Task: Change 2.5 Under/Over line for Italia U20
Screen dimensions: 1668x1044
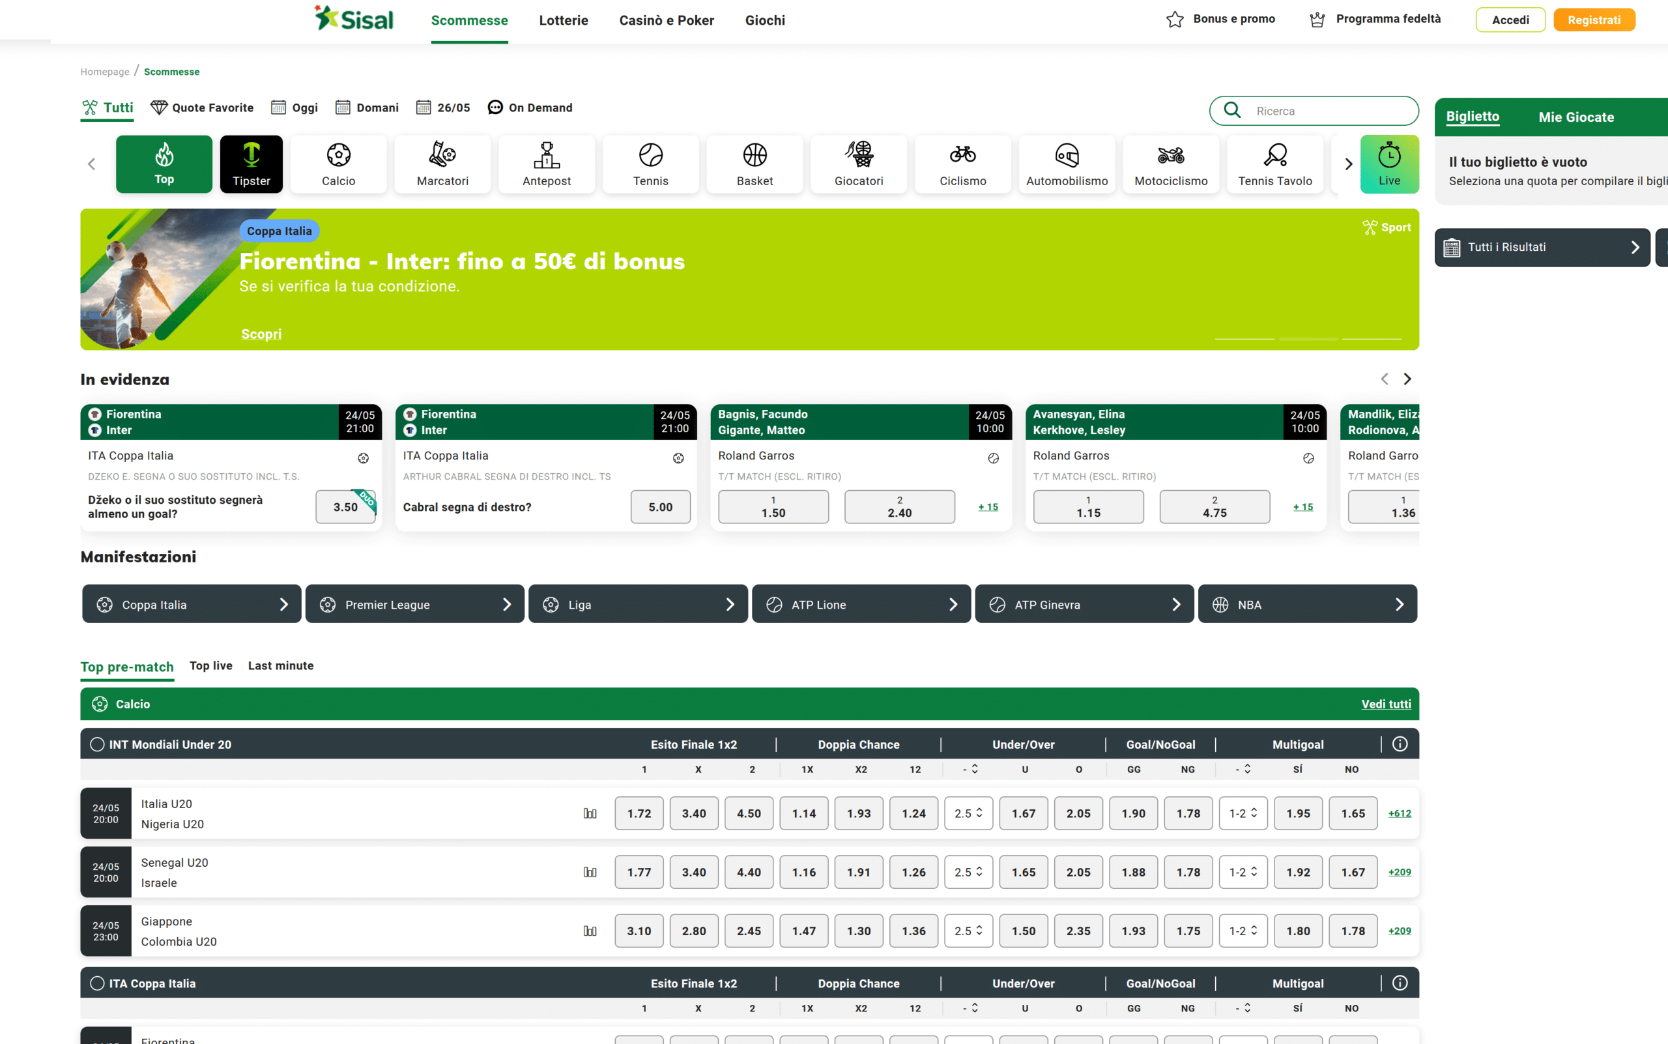Action: (x=968, y=813)
